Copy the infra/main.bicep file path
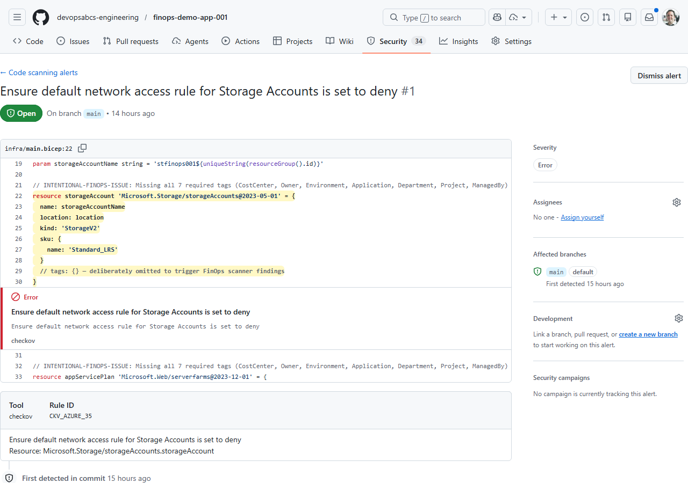 click(x=82, y=148)
